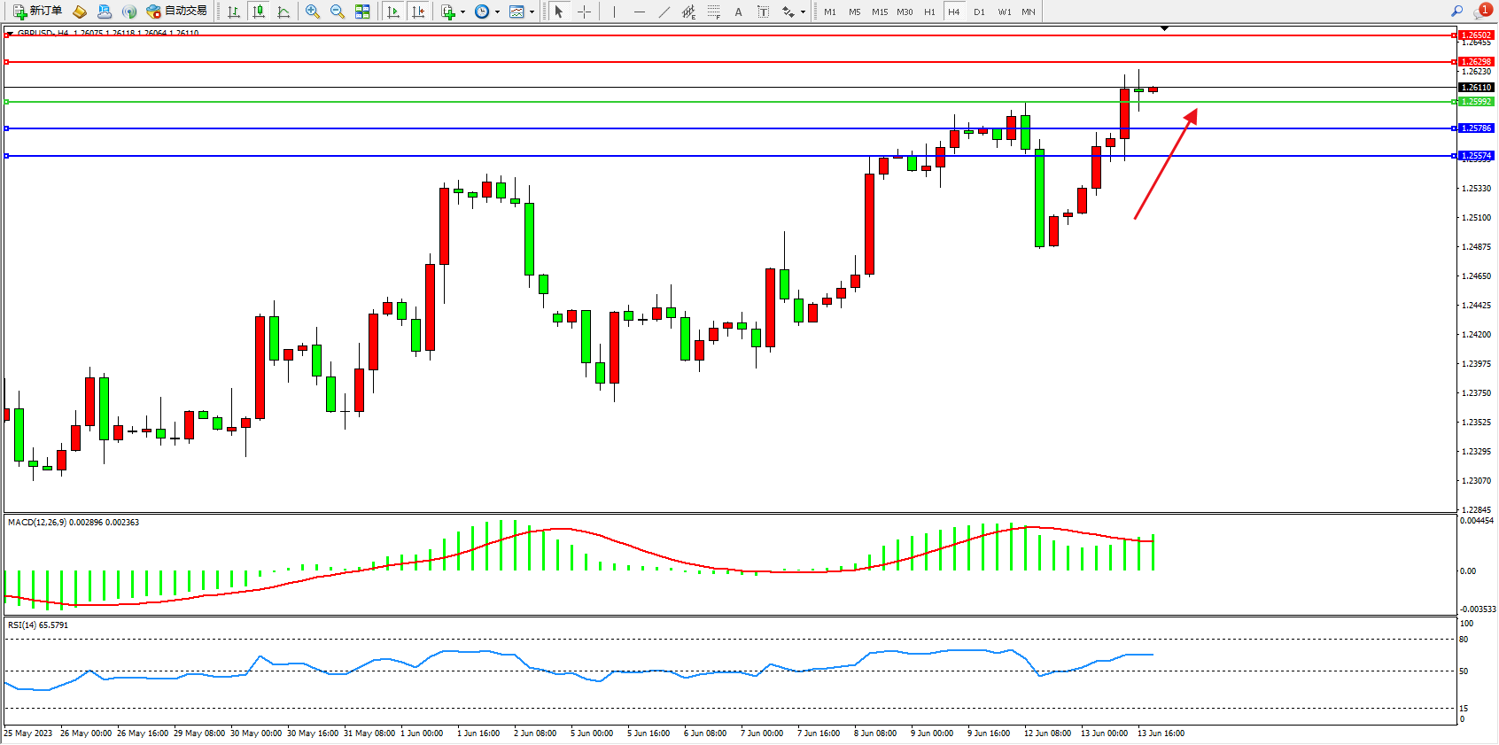Switch chart to line chart mode
This screenshot has height=745, width=1499.
coord(283,12)
